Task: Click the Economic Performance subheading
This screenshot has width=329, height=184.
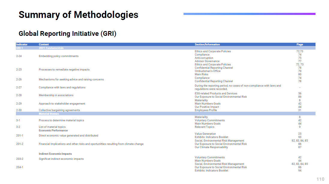Action: pos(53,131)
